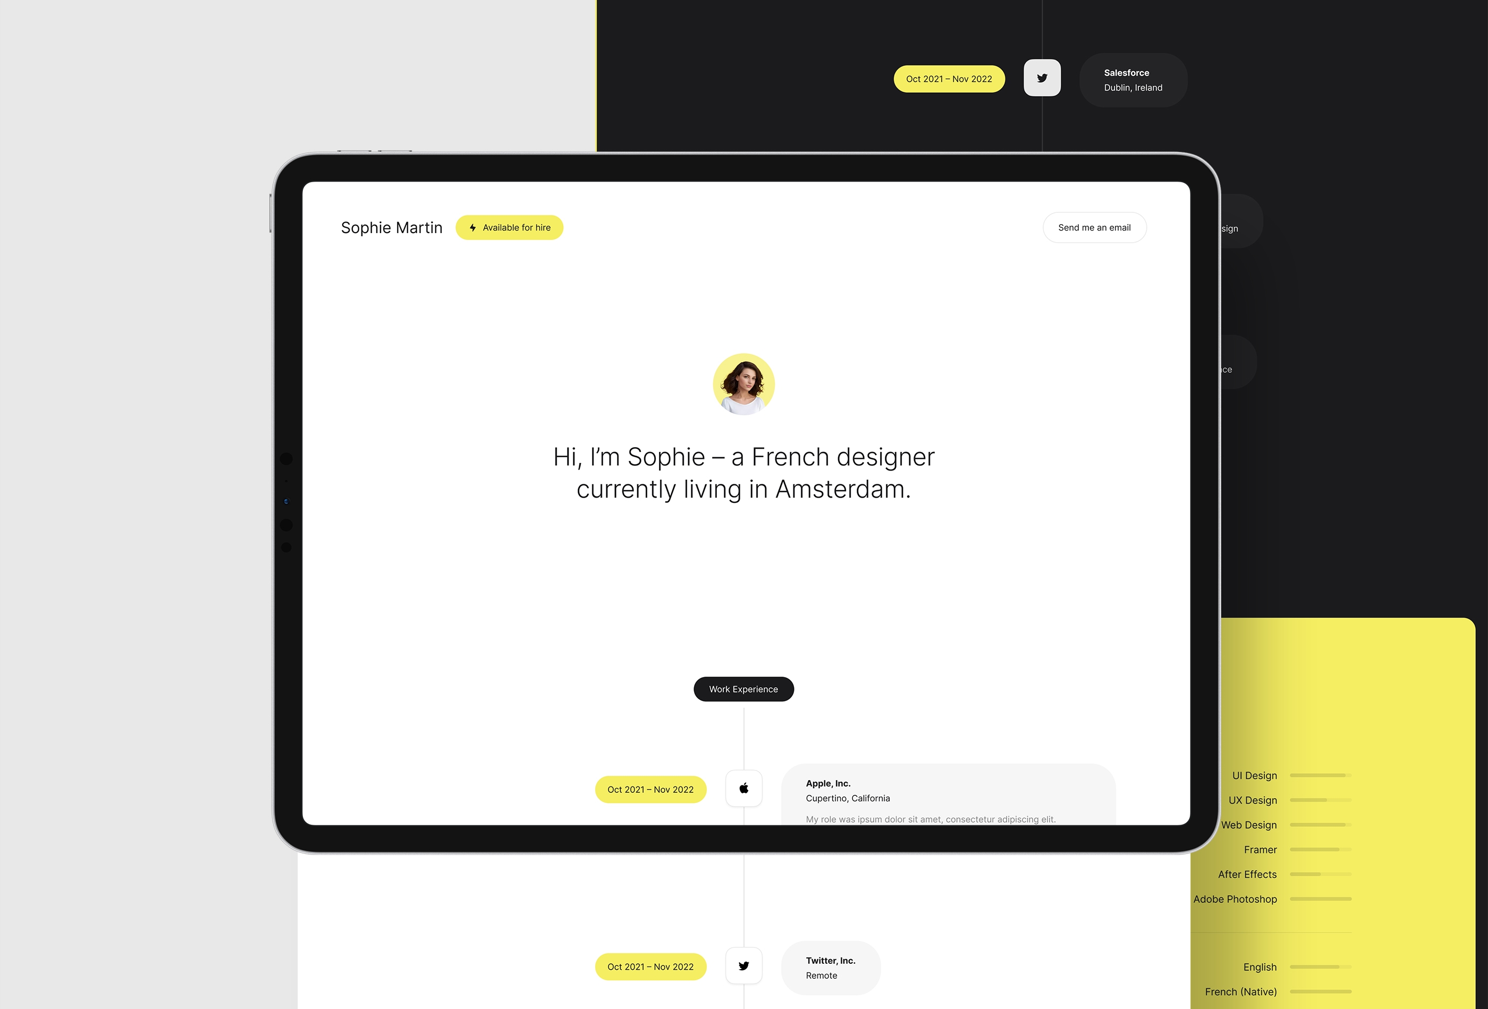This screenshot has height=1009, width=1488.
Task: Click the Twitter logo icon for Twitter Inc.
Action: pos(742,965)
